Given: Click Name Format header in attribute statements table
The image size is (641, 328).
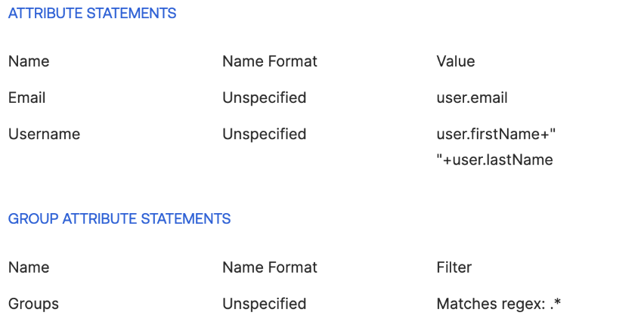Looking at the screenshot, I should [x=270, y=61].
